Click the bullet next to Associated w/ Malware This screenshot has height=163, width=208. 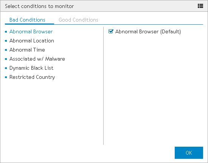[x=6, y=59]
